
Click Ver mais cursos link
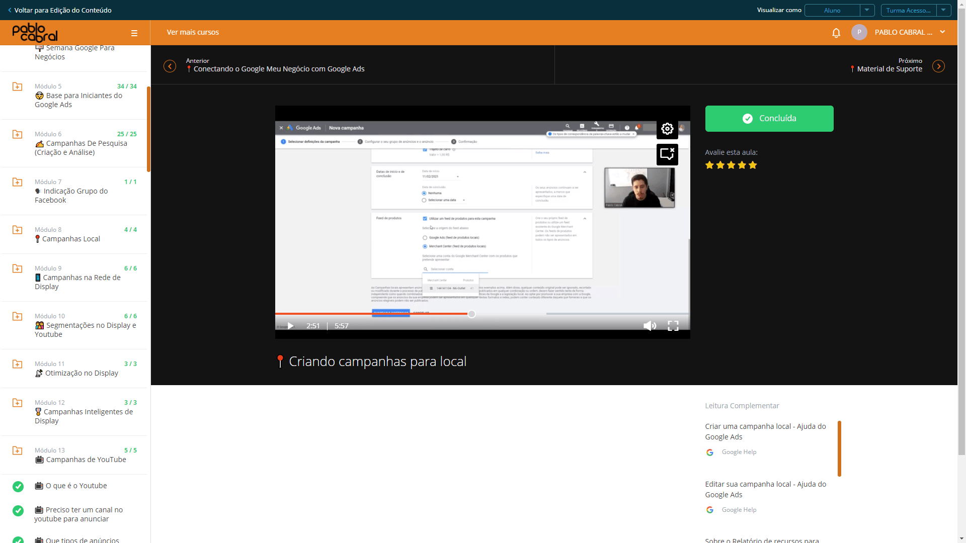[193, 32]
